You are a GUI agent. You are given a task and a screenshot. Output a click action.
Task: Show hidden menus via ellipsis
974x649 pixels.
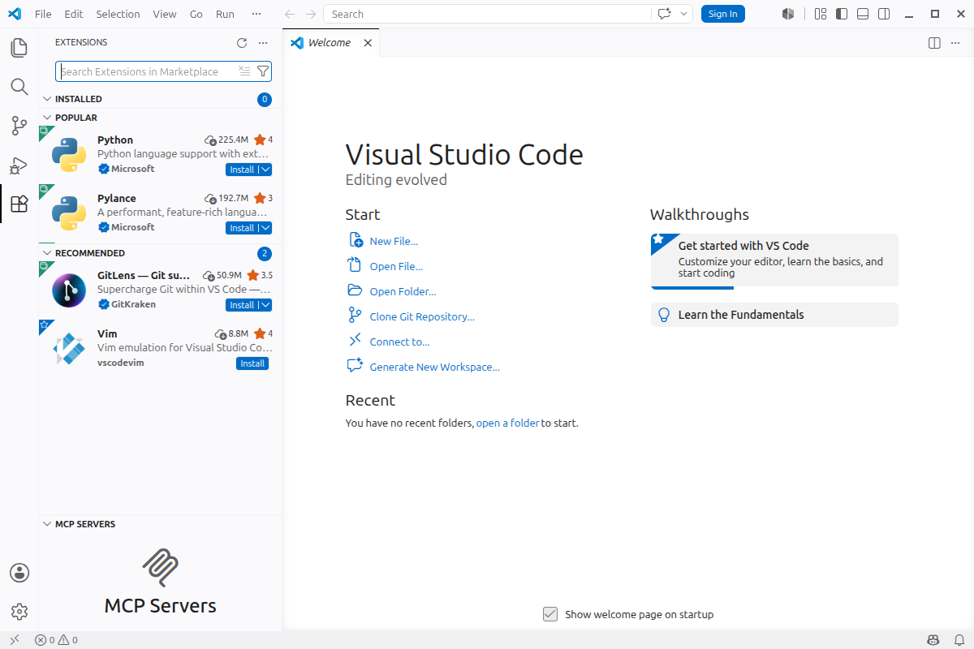[x=256, y=14]
